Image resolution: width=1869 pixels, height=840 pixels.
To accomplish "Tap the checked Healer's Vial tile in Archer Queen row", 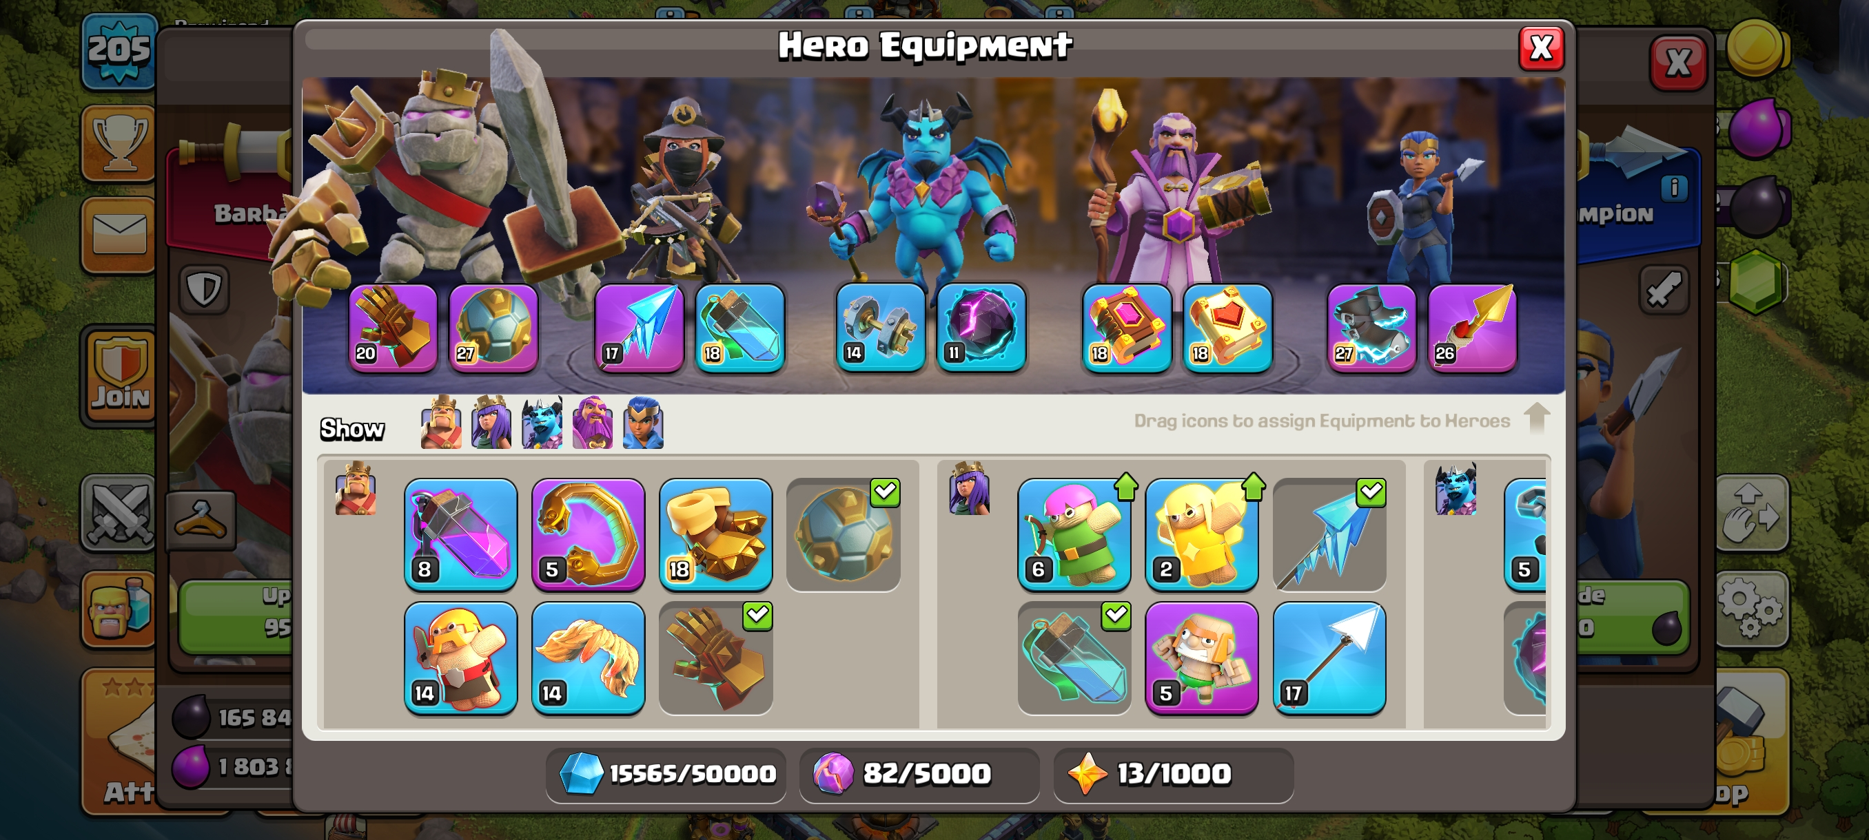I will click(x=1074, y=658).
